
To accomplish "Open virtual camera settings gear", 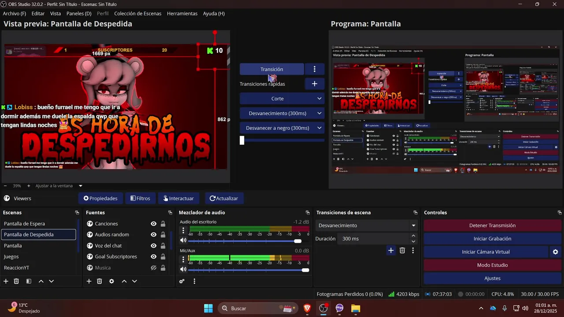I will 556,252.
